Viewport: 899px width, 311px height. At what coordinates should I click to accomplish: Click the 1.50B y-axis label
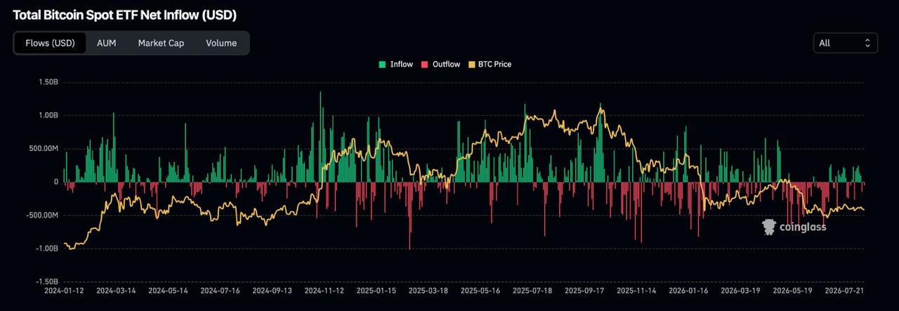tap(48, 82)
